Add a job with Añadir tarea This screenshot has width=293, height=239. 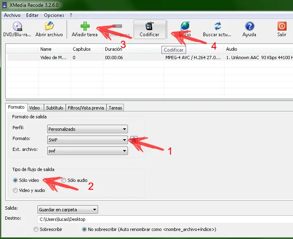point(85,29)
